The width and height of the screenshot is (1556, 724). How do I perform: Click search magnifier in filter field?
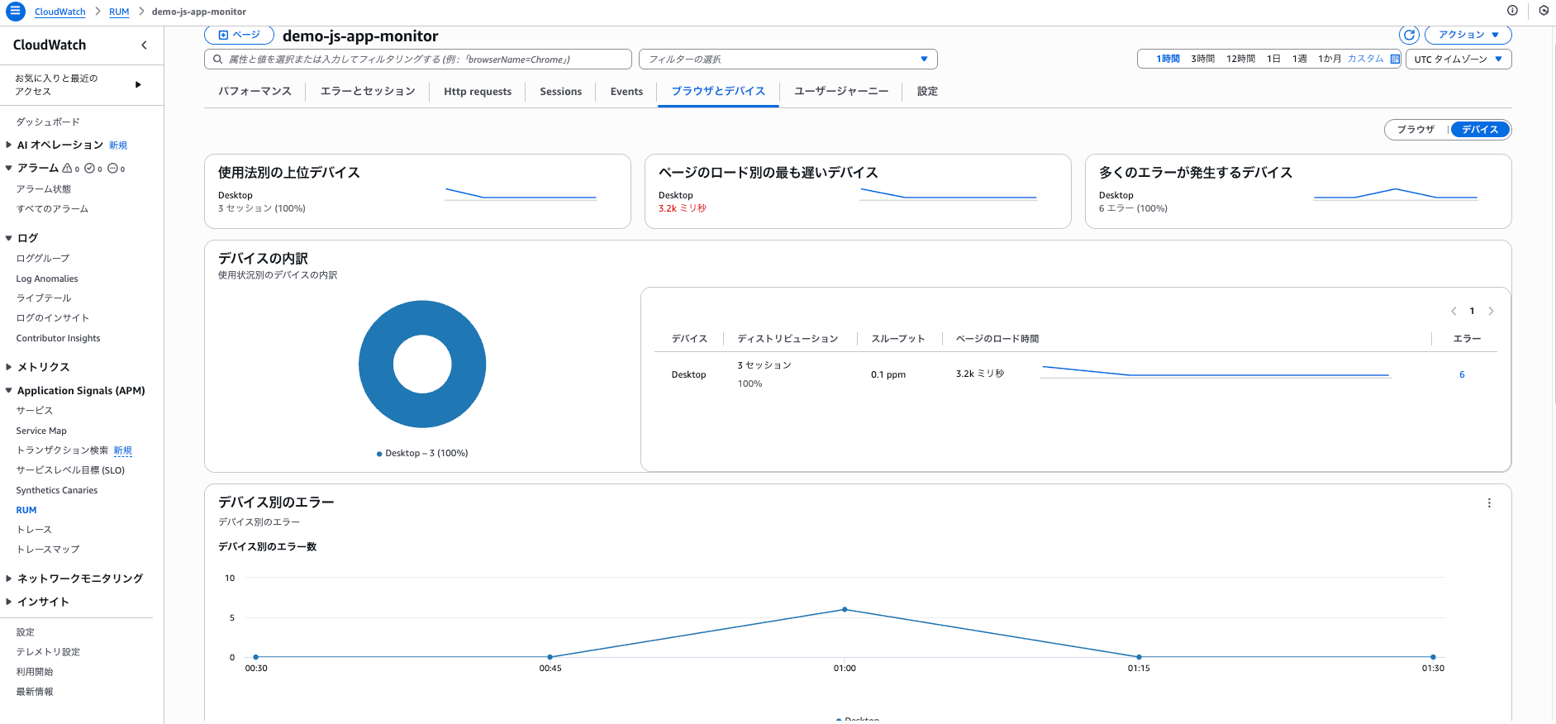click(217, 60)
